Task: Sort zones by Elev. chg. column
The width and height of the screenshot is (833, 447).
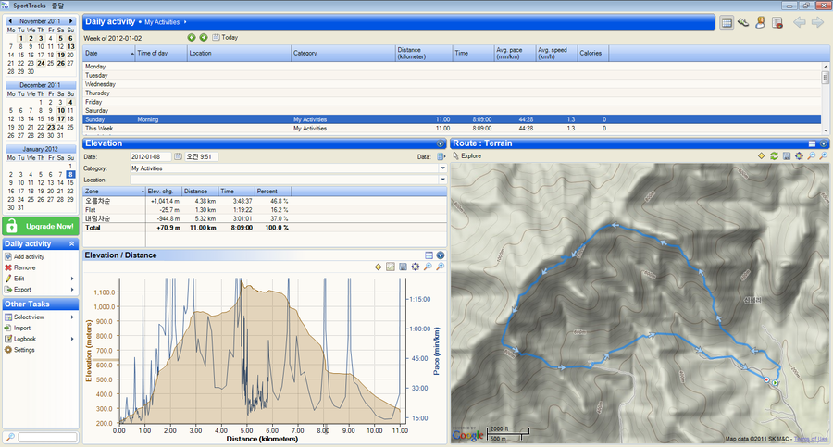Action: [x=163, y=192]
